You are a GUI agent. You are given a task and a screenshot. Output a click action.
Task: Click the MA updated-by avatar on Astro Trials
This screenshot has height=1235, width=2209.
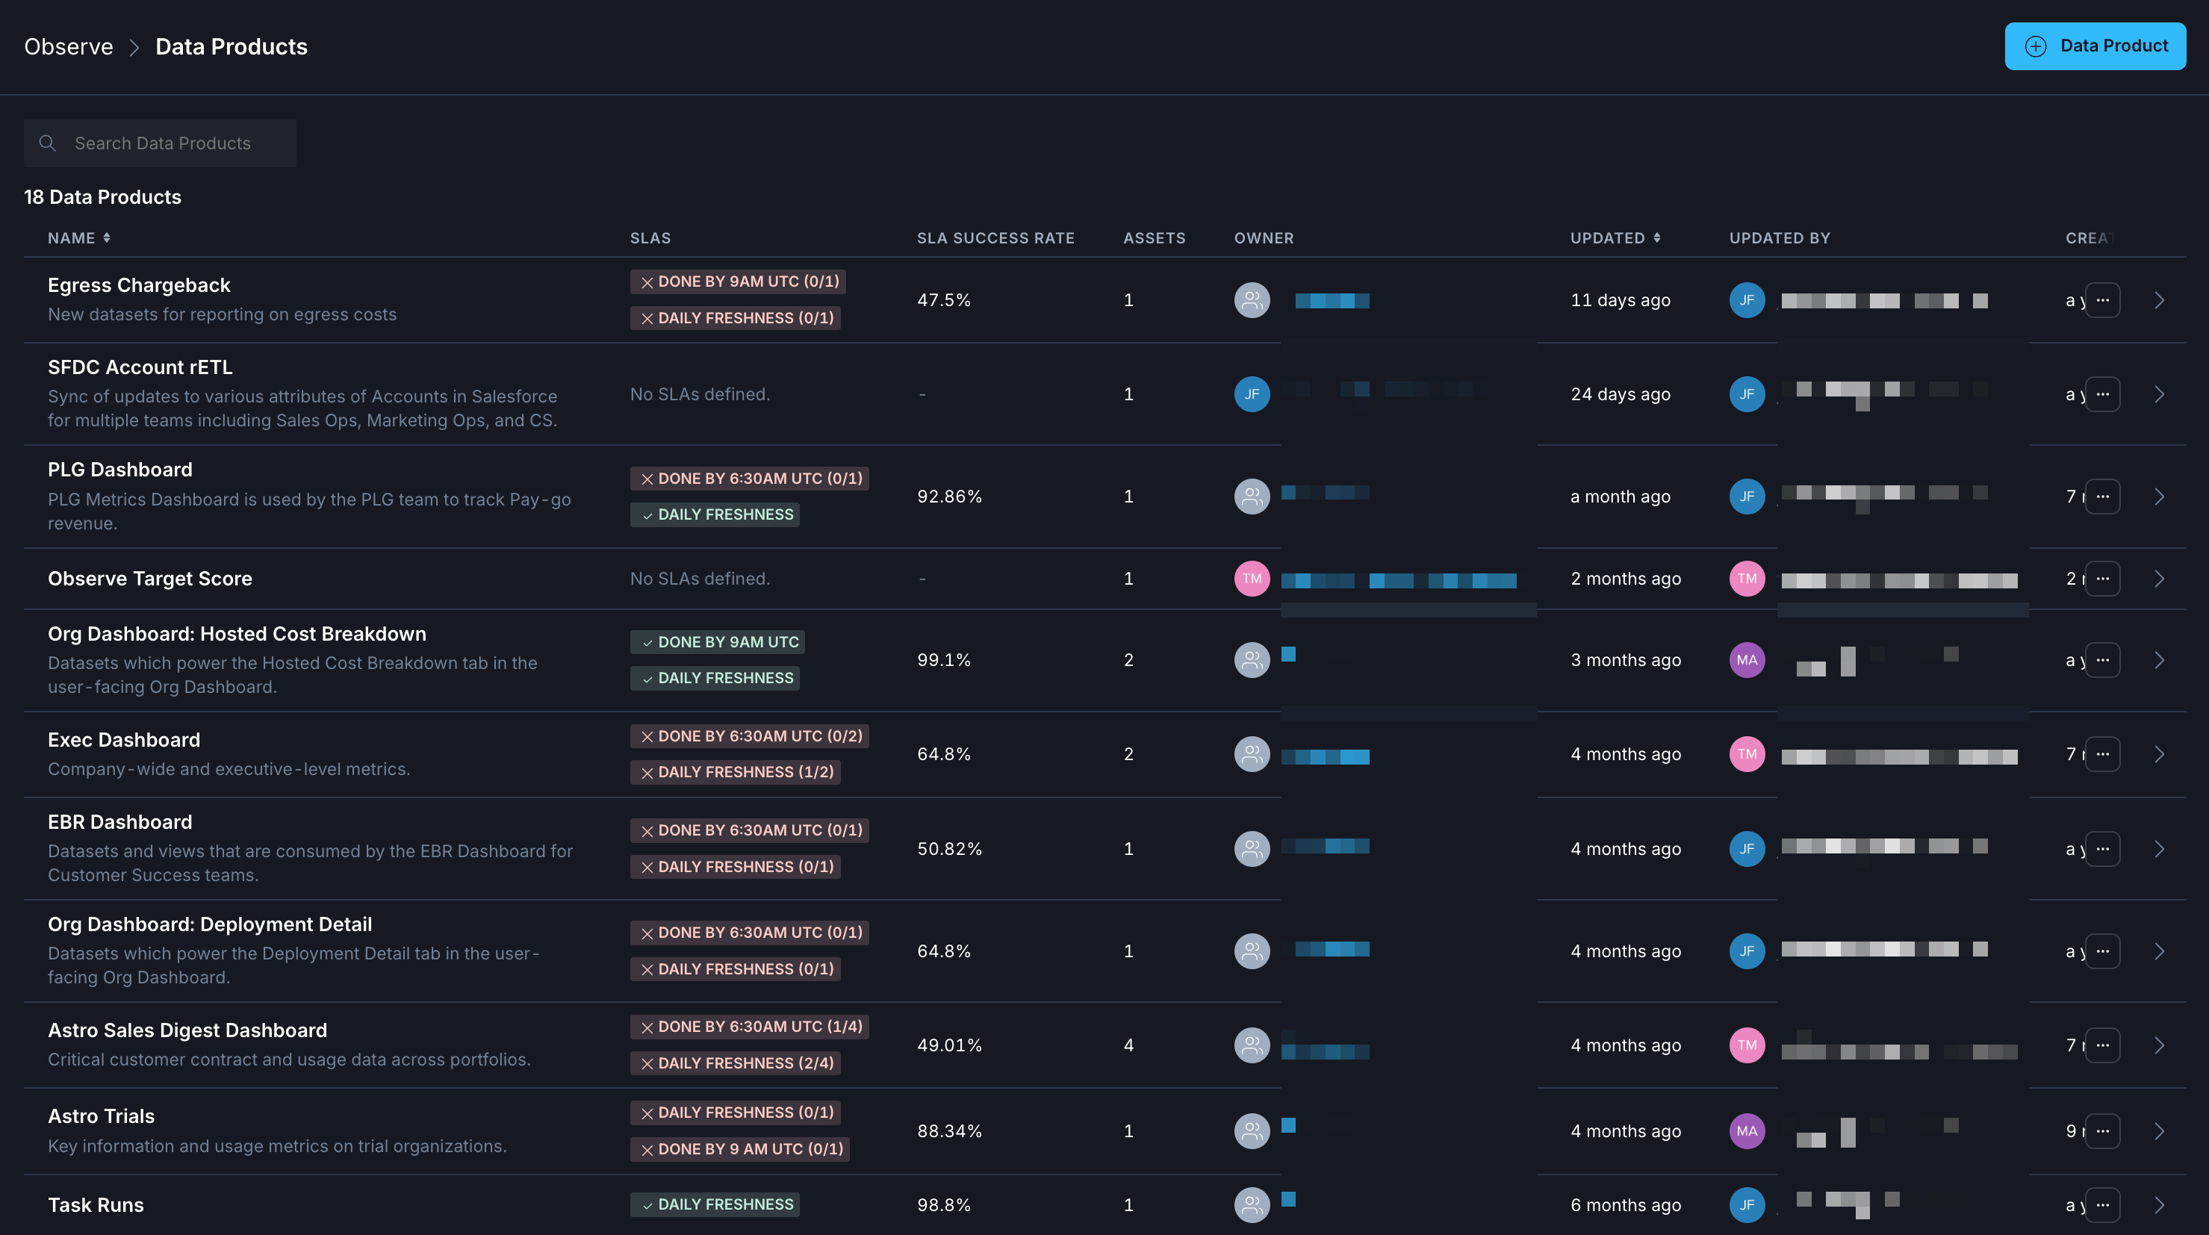1747,1130
